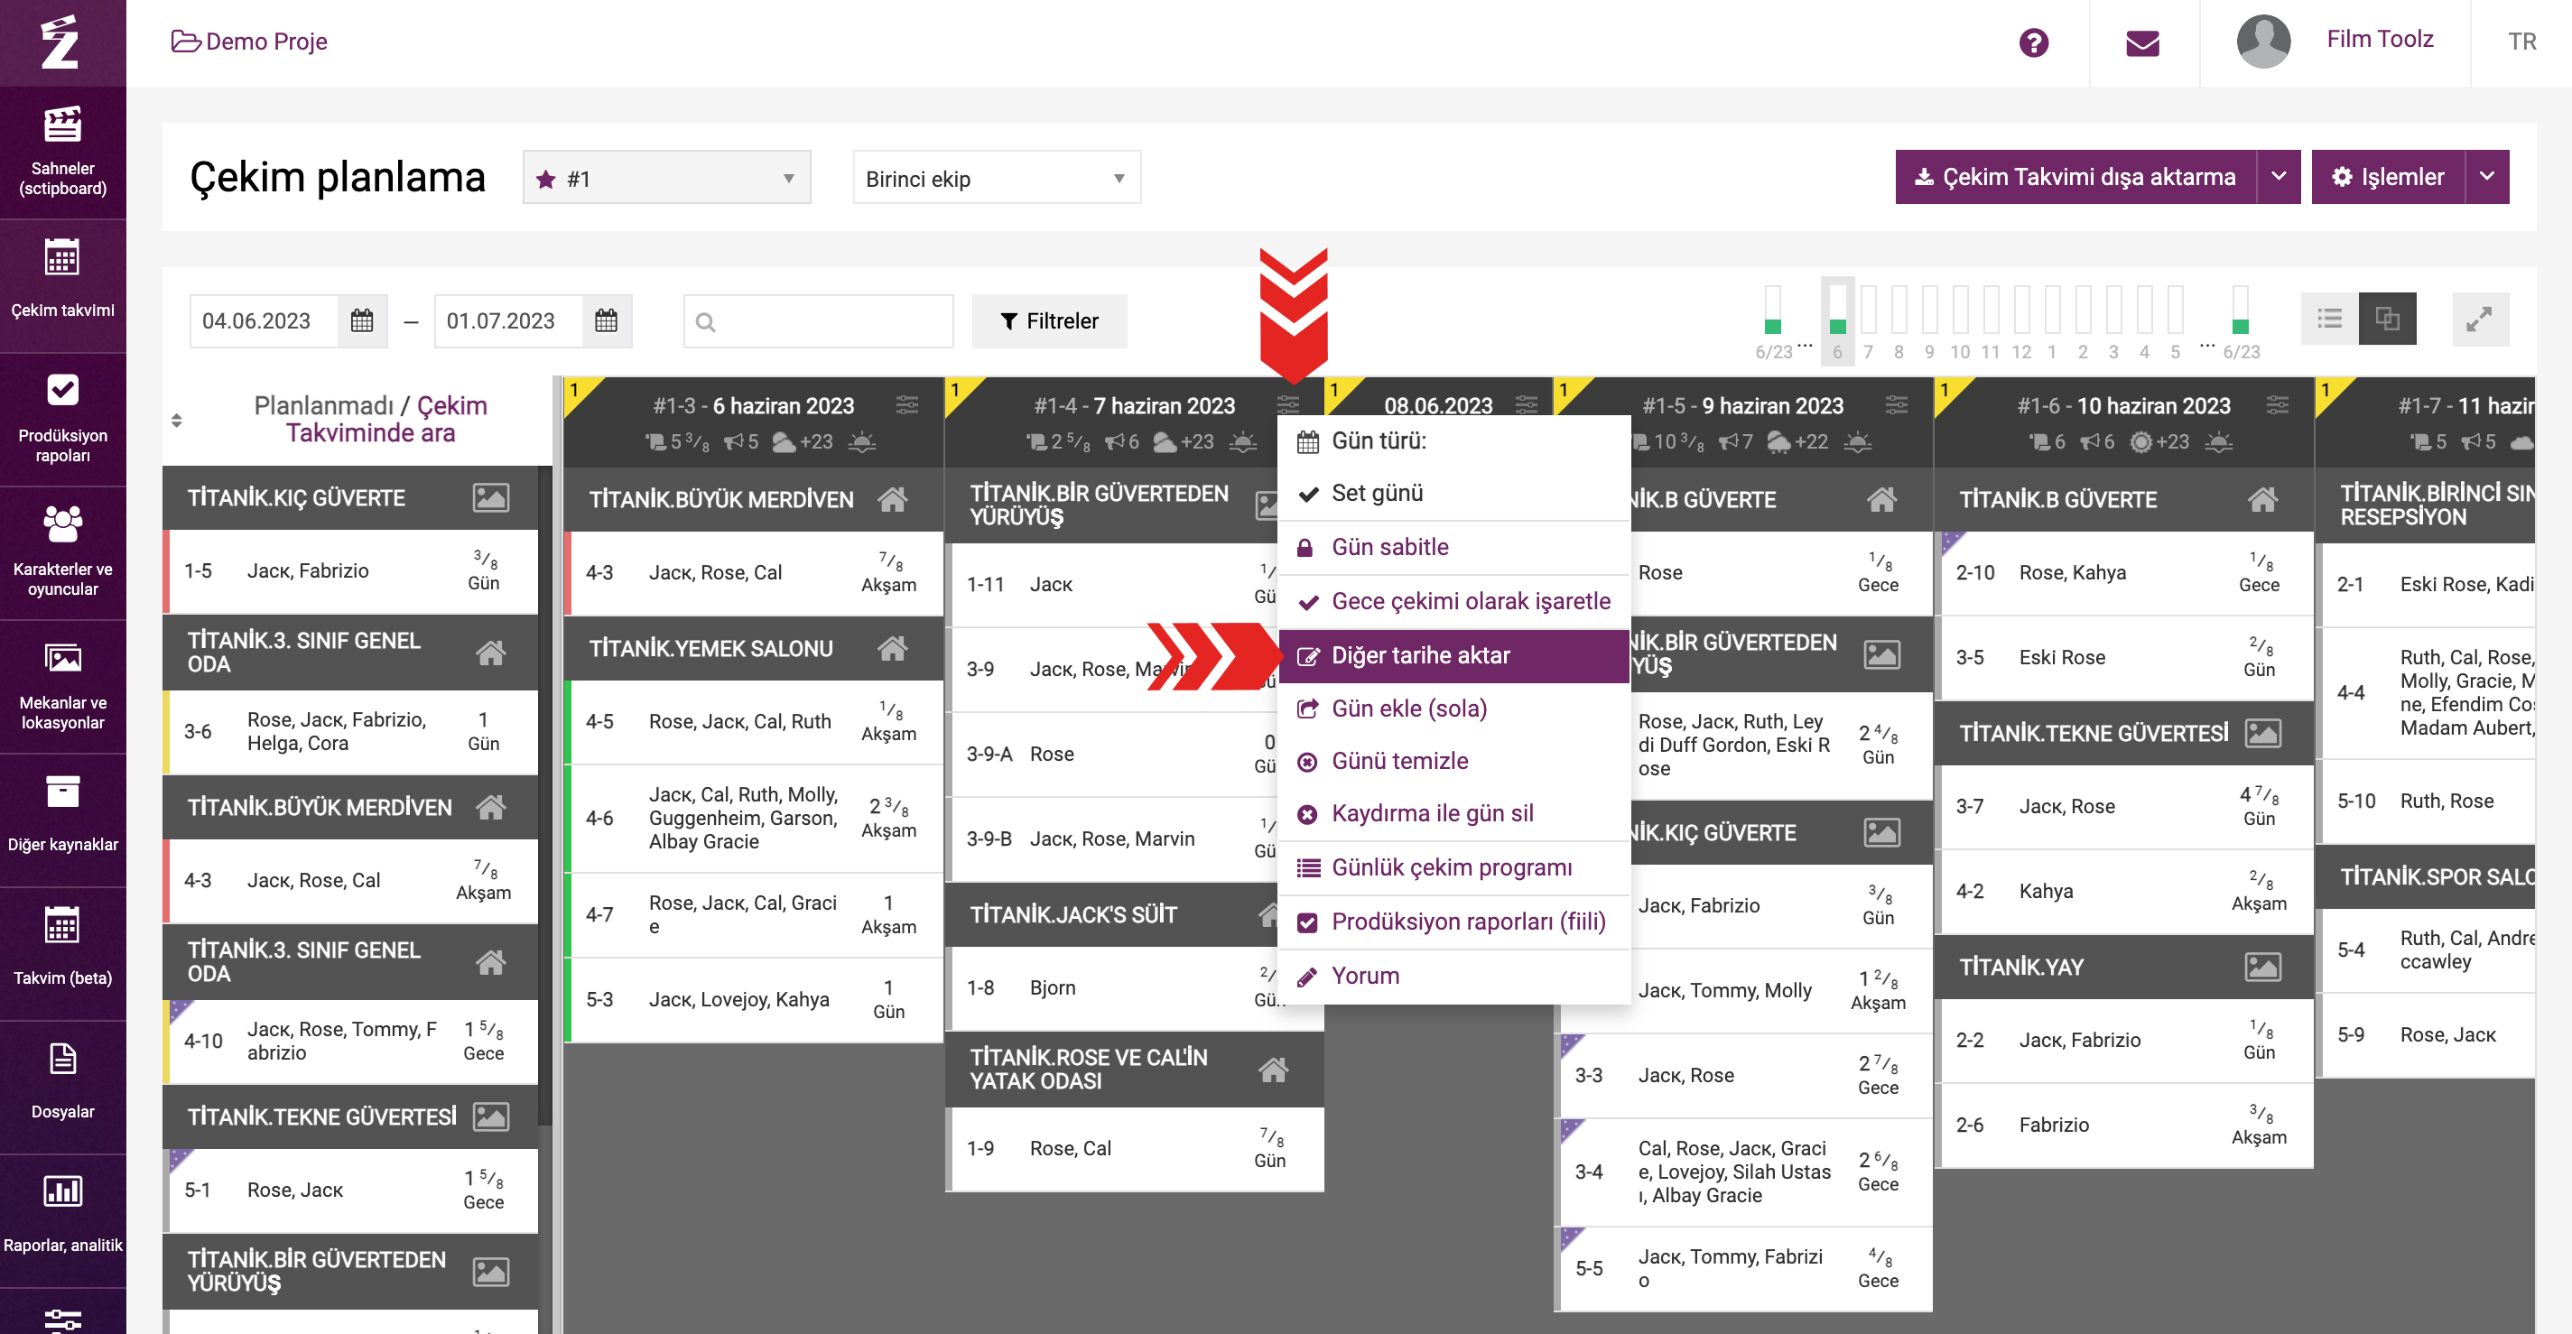
Task: Click Çekim Takviminde ara link
Action: tap(386, 420)
